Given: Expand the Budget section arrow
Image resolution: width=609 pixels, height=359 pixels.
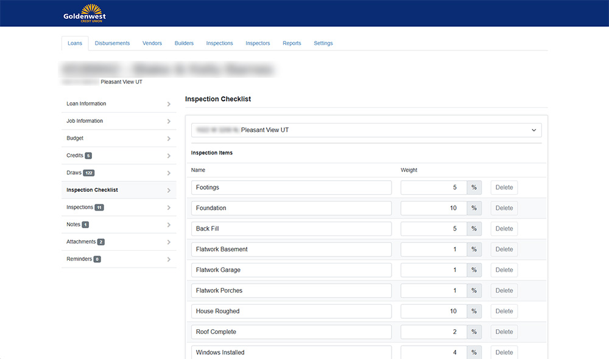Looking at the screenshot, I should tap(169, 139).
